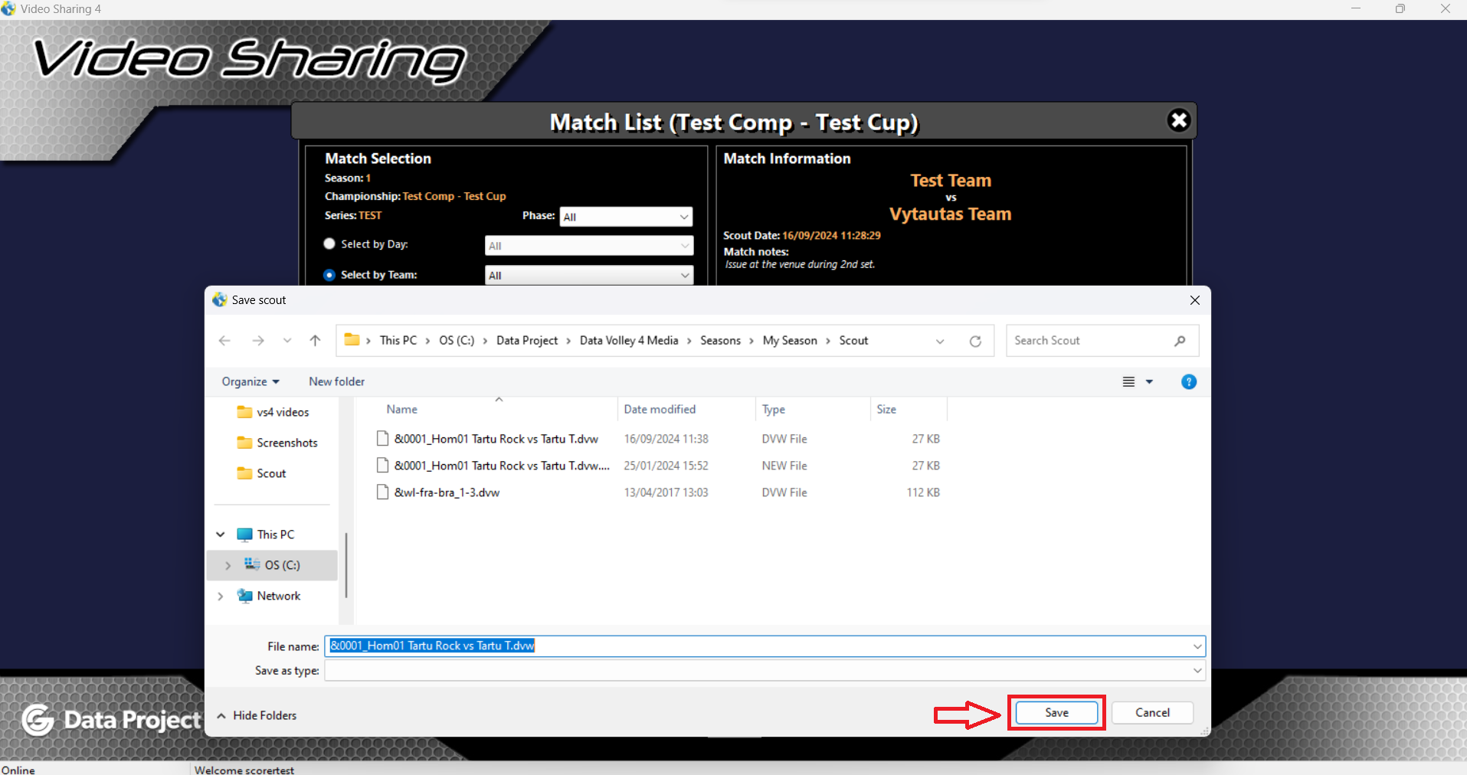Click OS (C:) in the address breadcrumb
This screenshot has height=775, width=1467.
tap(457, 341)
